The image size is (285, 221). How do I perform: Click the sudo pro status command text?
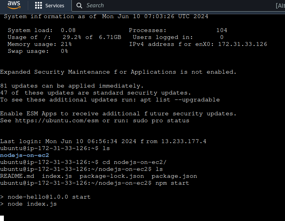[161, 121]
